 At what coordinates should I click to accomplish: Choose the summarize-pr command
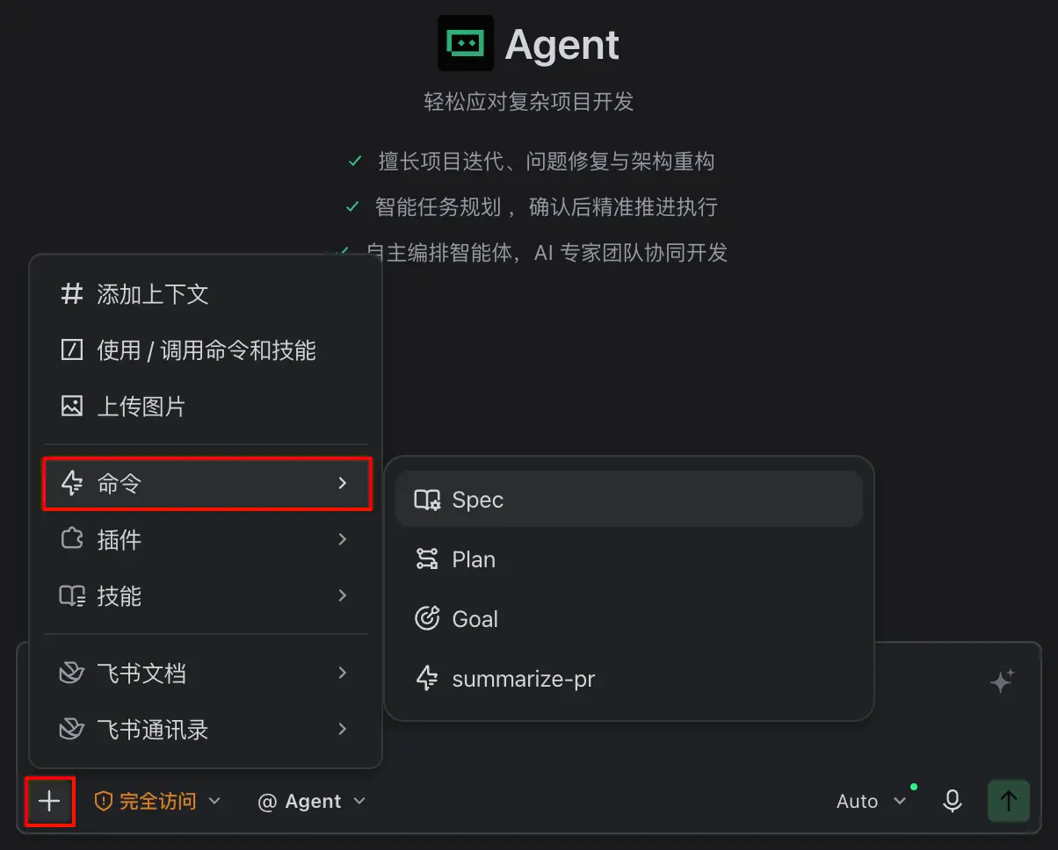[x=629, y=679]
